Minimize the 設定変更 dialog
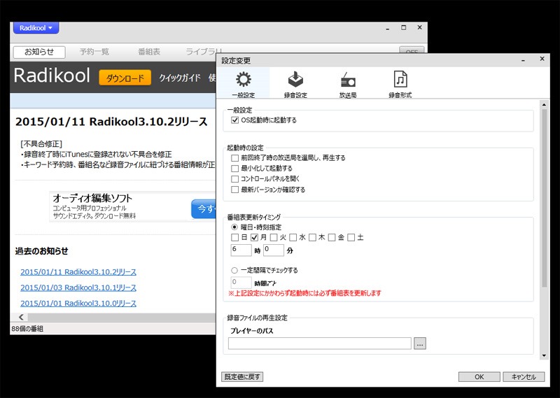Screen dimensions: 560x398 (523, 61)
